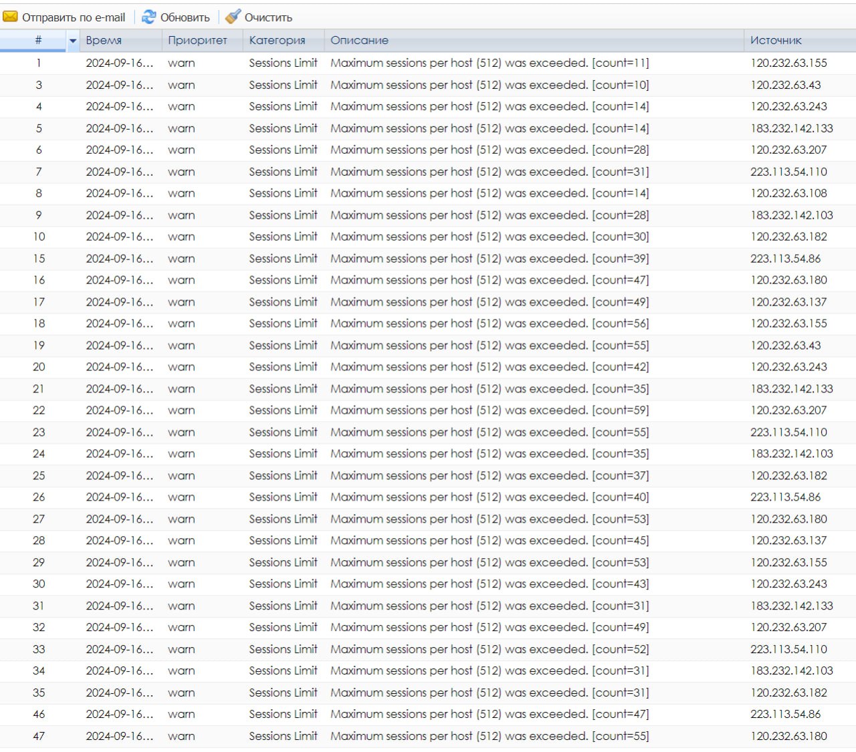Image resolution: width=856 pixels, height=752 pixels.
Task: Click source 120.232.63.182 in row 25
Action: click(788, 476)
